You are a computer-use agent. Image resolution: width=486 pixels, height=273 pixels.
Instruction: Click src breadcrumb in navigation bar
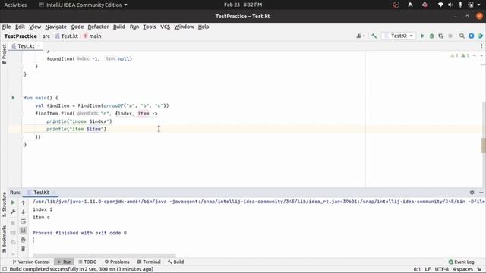(46, 36)
